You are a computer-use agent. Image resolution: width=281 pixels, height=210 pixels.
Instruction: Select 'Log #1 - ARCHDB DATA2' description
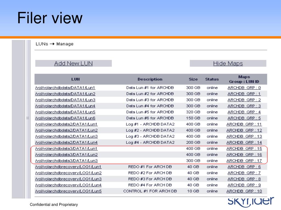pyautogui.click(x=150, y=124)
